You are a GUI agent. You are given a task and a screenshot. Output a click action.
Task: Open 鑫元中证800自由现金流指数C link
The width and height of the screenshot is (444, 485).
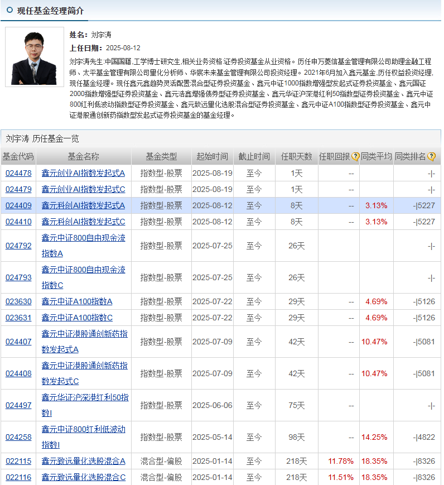click(x=83, y=277)
